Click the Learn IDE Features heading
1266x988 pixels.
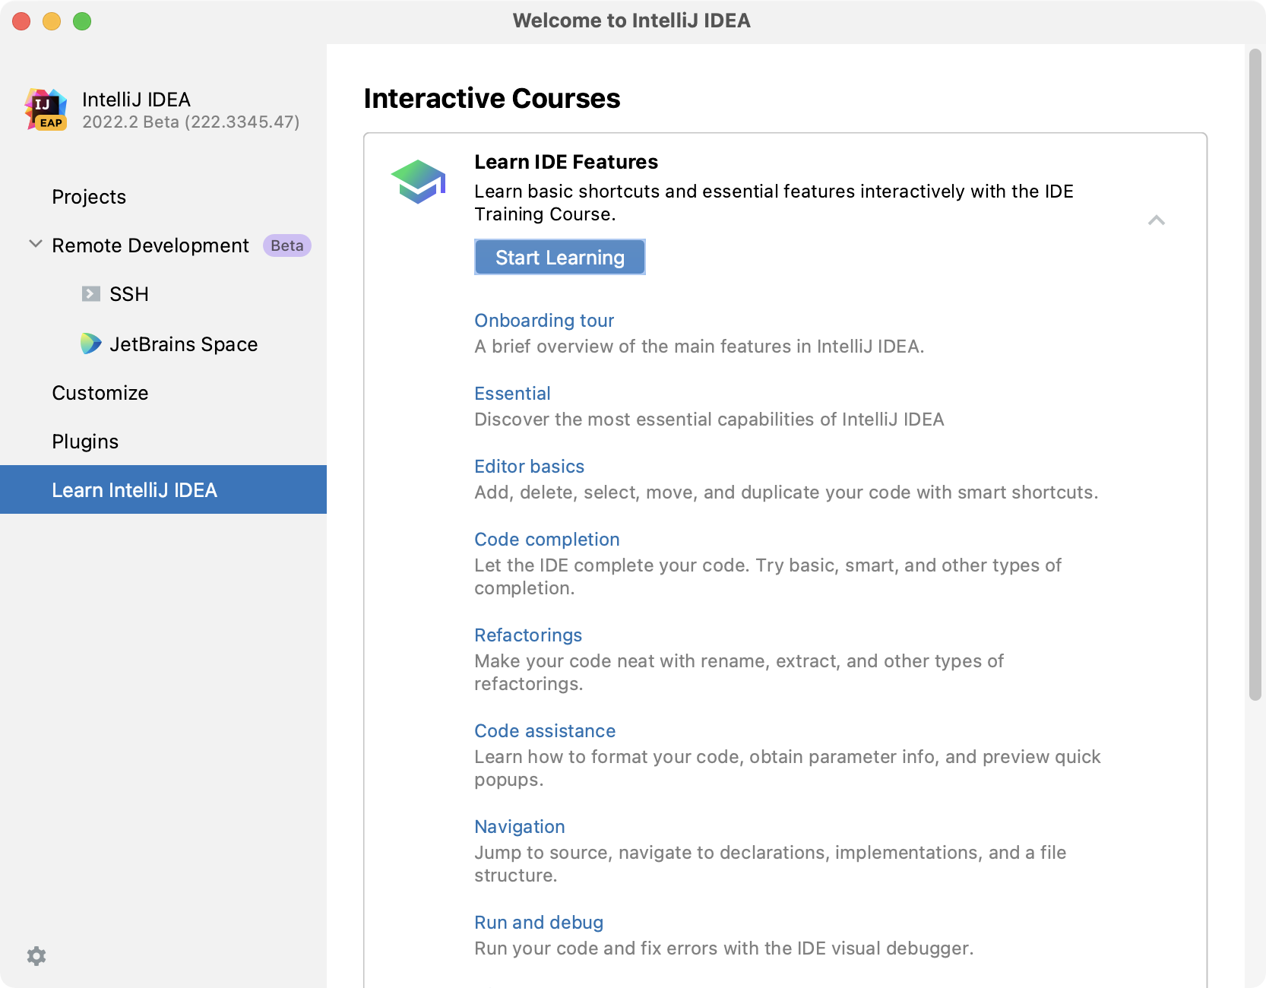click(566, 162)
